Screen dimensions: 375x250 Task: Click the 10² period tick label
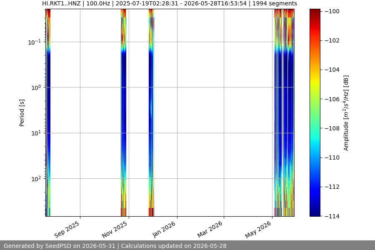[x=36, y=179]
